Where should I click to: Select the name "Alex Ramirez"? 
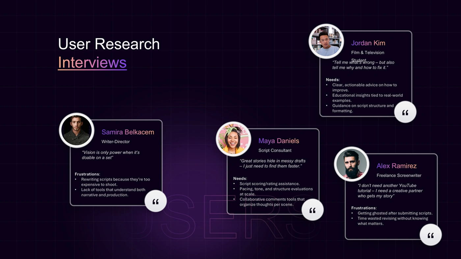click(396, 166)
